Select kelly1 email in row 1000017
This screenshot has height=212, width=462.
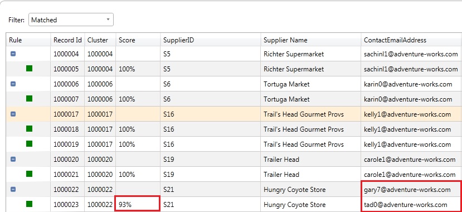pyautogui.click(x=411, y=114)
